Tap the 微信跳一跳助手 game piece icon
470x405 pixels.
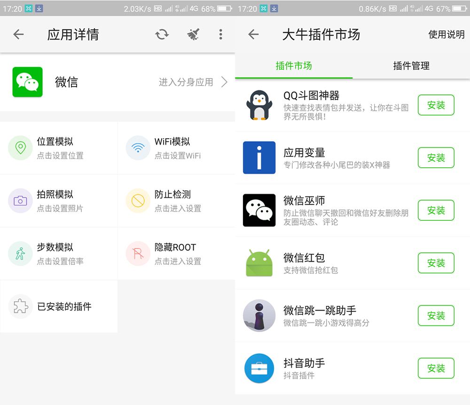point(259,315)
